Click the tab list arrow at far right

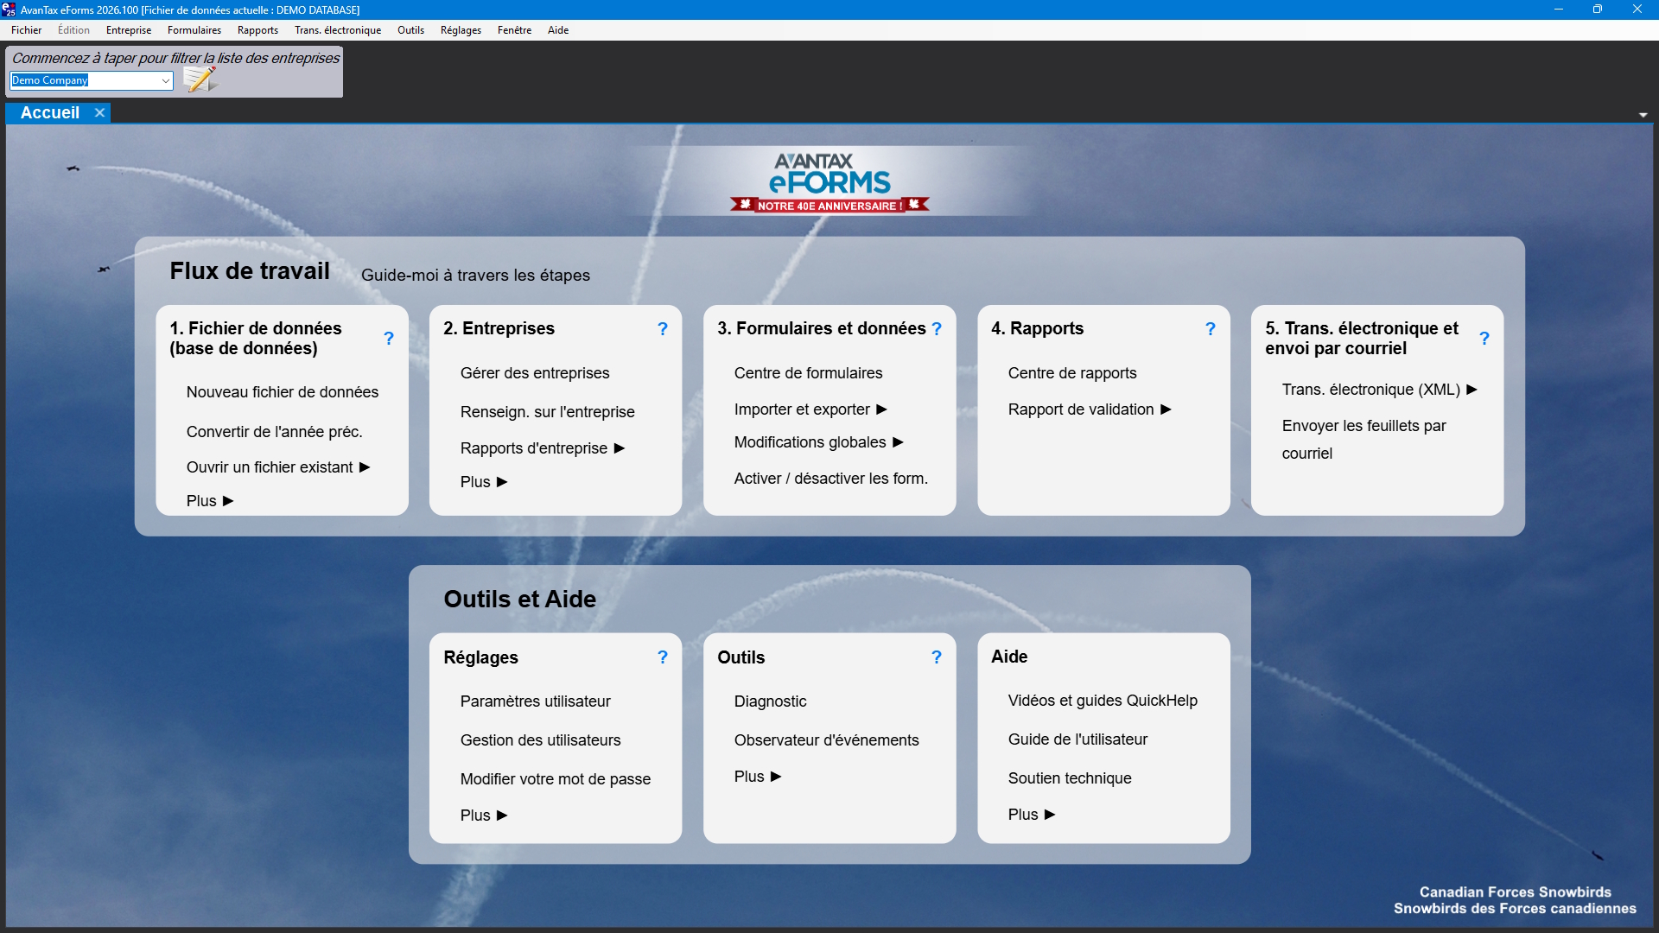coord(1643,115)
